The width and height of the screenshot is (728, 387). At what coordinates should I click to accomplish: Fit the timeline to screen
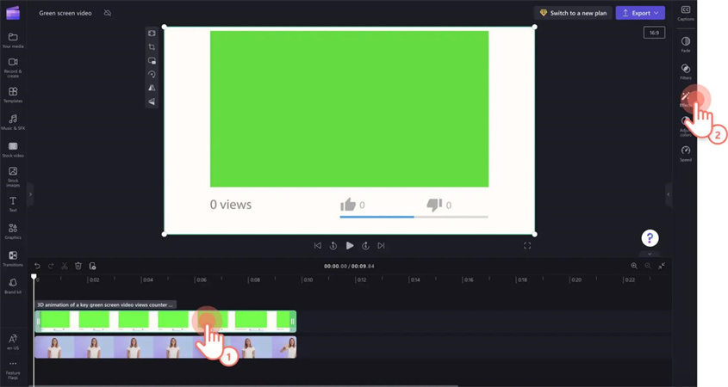tap(662, 266)
